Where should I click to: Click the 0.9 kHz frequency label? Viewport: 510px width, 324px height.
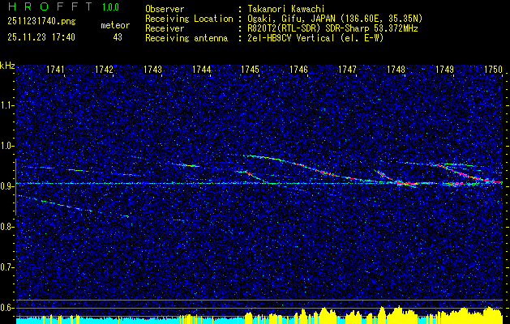coord(6,186)
